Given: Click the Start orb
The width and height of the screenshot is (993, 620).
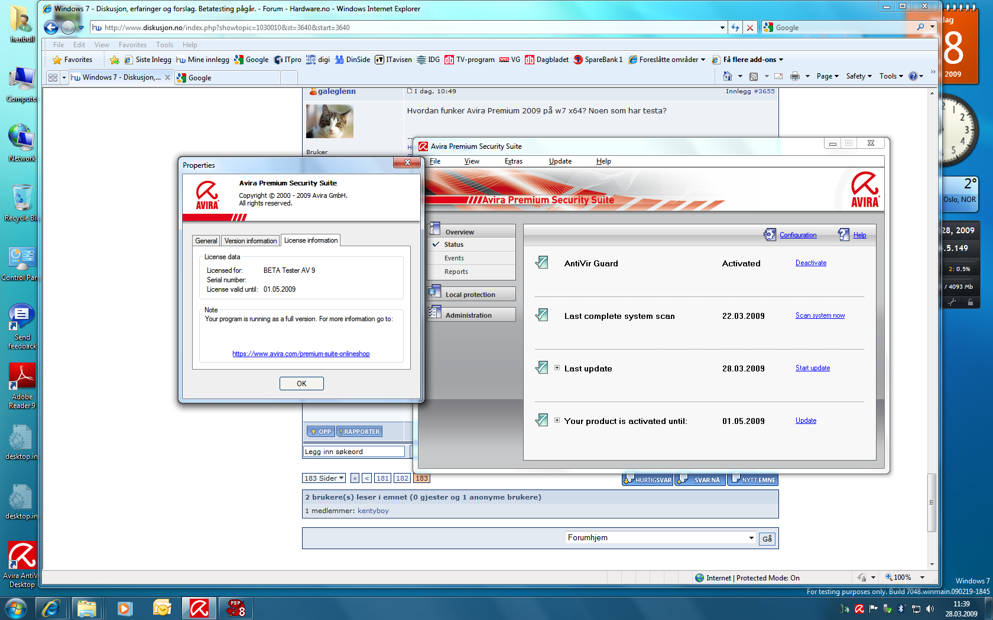Looking at the screenshot, I should click(15, 608).
